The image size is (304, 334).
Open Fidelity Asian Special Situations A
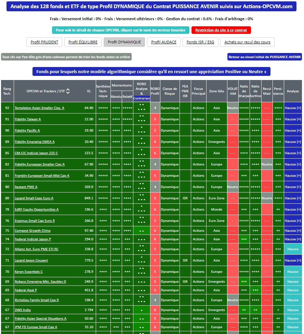40,319
